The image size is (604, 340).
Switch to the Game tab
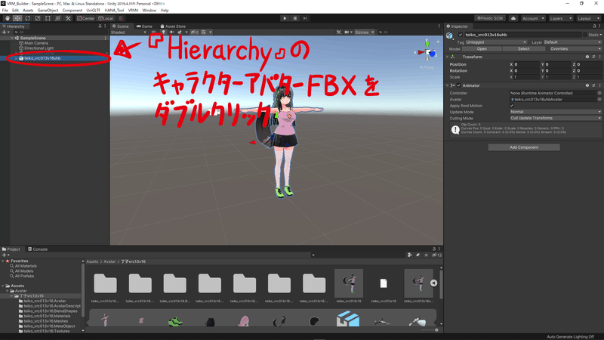145,26
